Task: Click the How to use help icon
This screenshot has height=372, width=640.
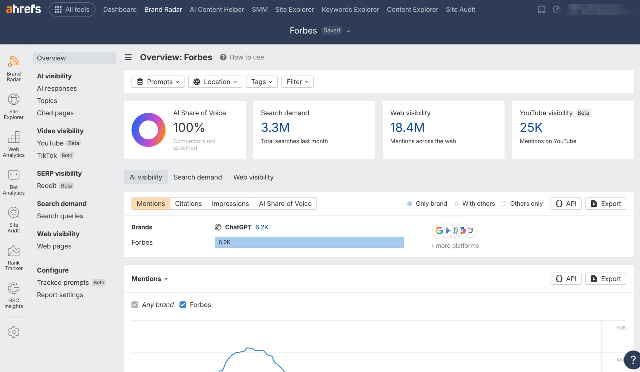Action: [x=223, y=57]
